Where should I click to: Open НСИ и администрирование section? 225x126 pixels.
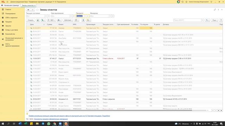pos(12,45)
